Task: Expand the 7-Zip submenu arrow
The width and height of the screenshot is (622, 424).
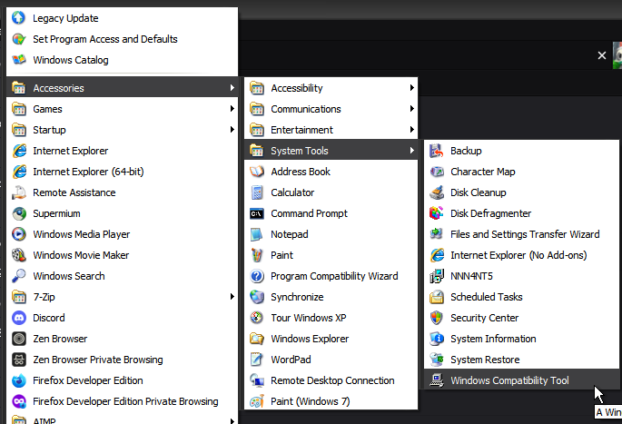Action: point(232,297)
